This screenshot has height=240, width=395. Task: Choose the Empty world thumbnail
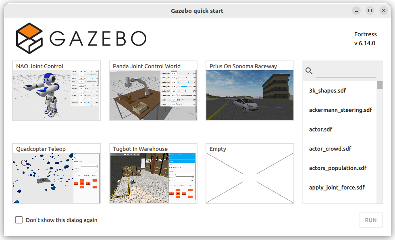pyautogui.click(x=250, y=177)
